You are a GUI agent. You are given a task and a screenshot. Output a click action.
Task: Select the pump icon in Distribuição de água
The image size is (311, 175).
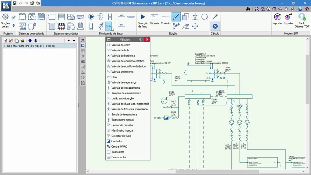click(x=91, y=17)
